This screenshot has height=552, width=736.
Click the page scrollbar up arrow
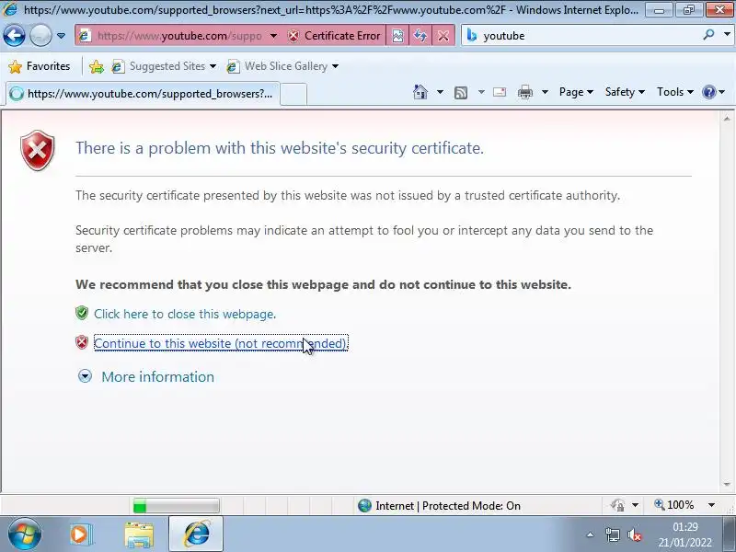[727, 119]
